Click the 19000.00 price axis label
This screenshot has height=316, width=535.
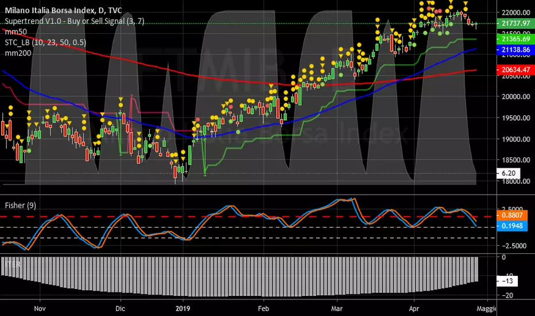pyautogui.click(x=515, y=139)
